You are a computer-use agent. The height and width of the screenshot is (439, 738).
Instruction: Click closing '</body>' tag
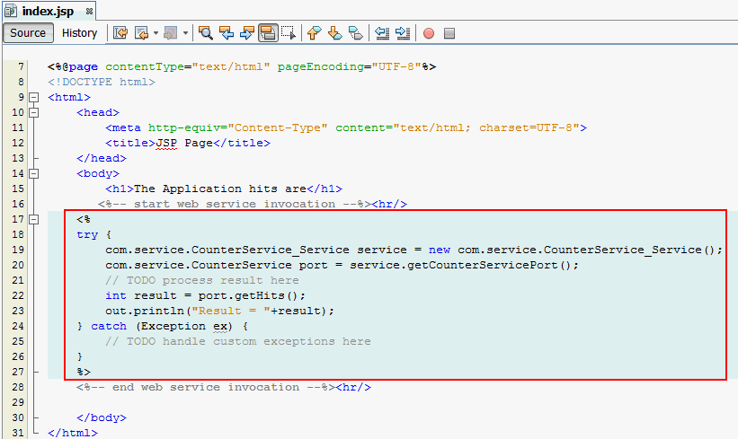point(102,417)
